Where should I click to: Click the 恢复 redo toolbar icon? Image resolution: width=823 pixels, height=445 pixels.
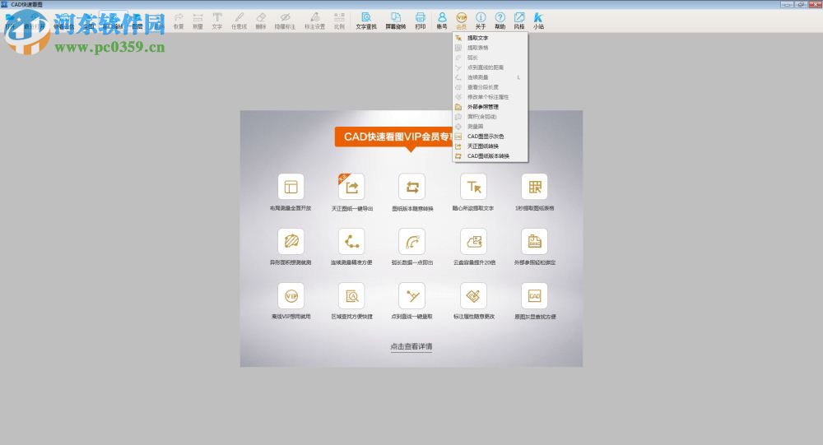pos(179,21)
